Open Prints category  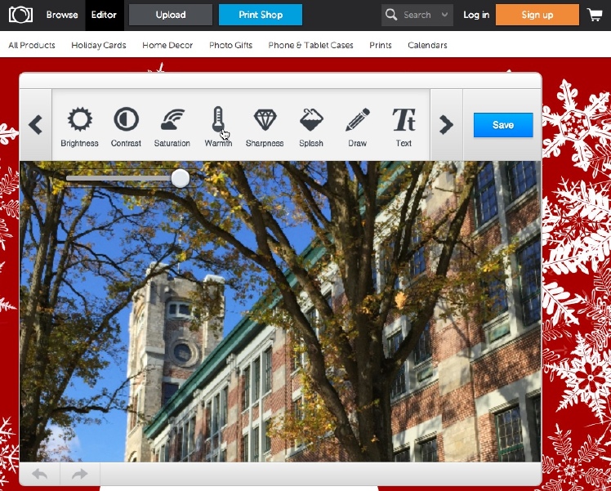(381, 45)
